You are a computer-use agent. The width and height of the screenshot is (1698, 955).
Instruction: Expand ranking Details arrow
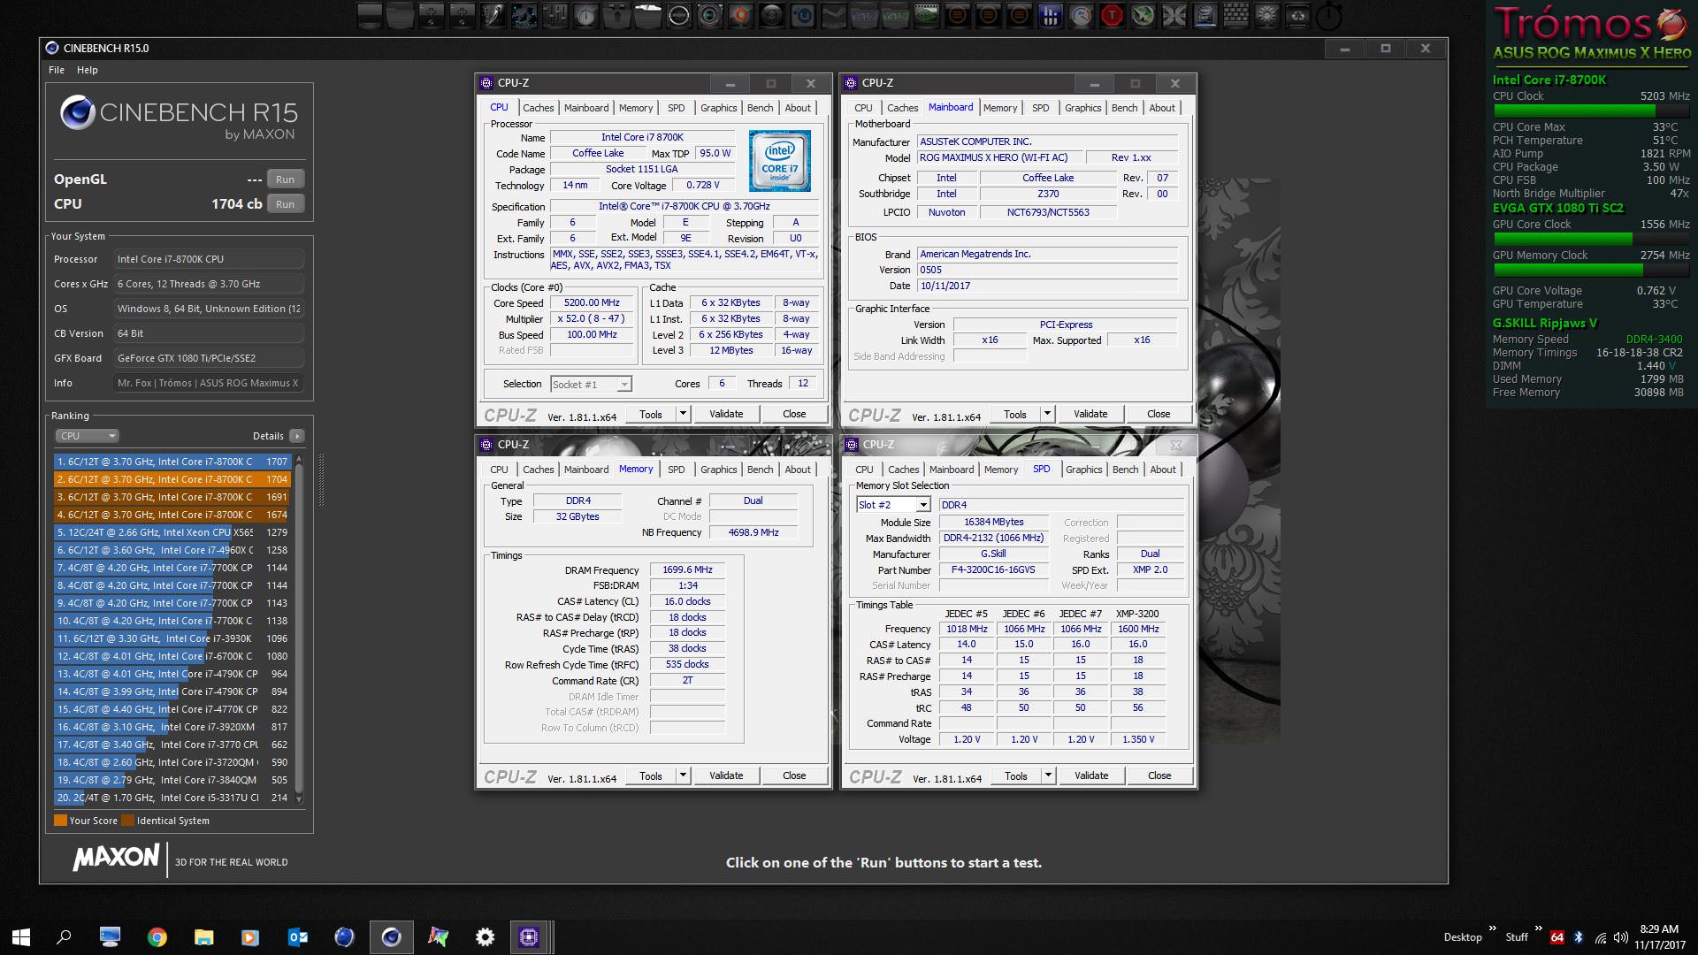coord(297,436)
